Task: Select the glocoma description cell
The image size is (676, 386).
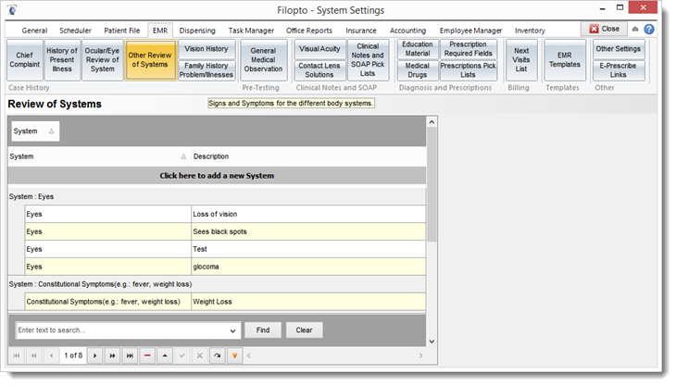Action: [308, 267]
